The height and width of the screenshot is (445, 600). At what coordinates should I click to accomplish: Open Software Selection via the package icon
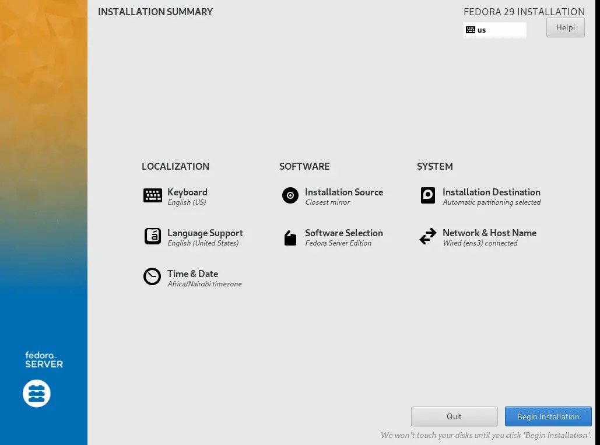(290, 236)
